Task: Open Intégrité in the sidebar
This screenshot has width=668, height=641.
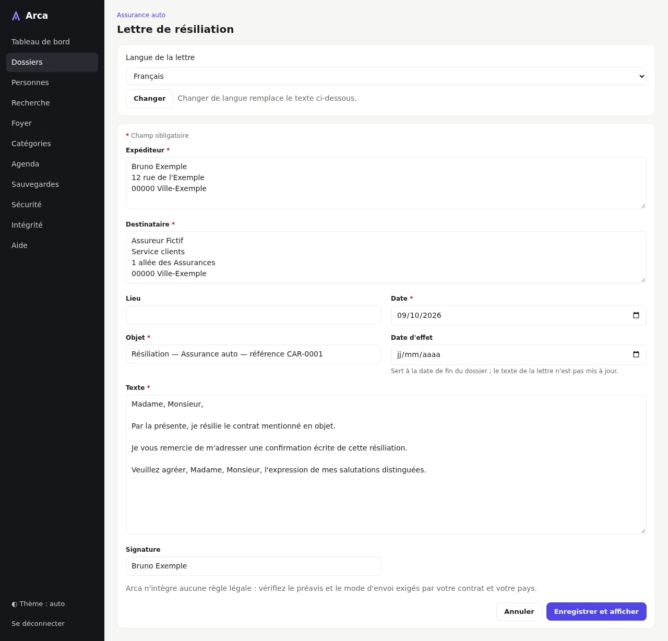Action: (52, 225)
